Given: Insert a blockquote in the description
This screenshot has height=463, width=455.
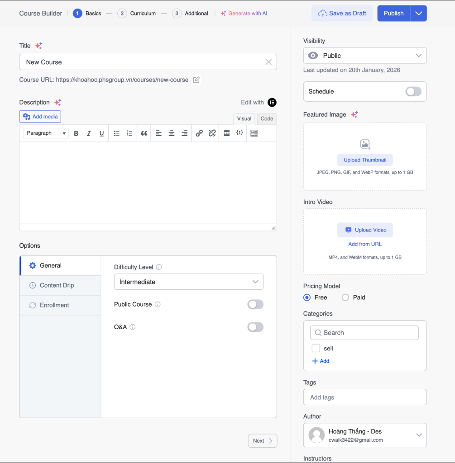Looking at the screenshot, I should [x=144, y=133].
